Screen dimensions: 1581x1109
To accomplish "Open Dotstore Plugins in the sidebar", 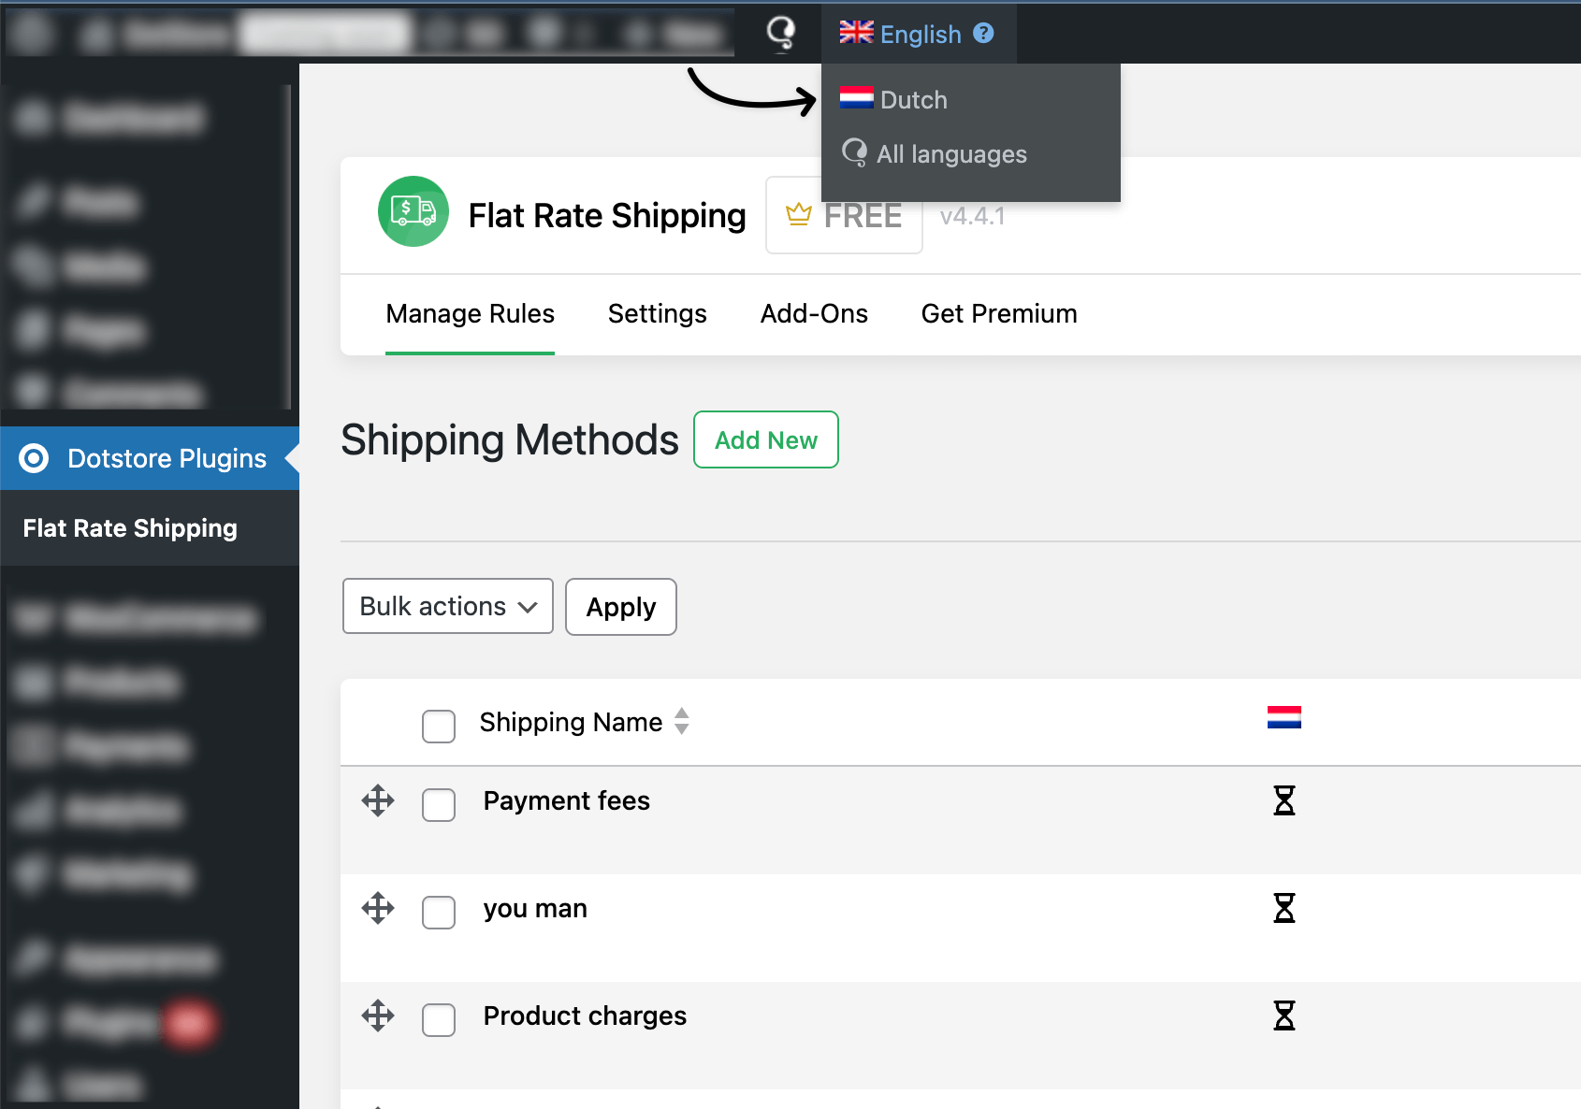I will 150,458.
